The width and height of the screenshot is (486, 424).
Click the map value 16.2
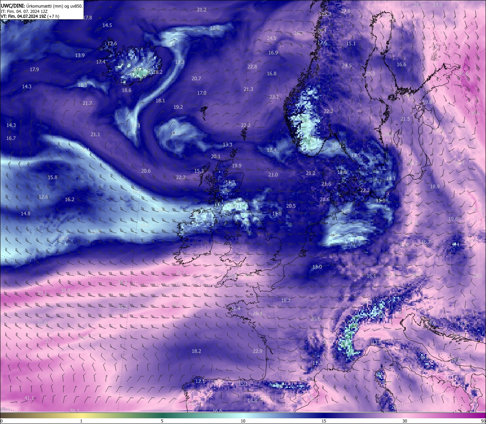point(69,199)
